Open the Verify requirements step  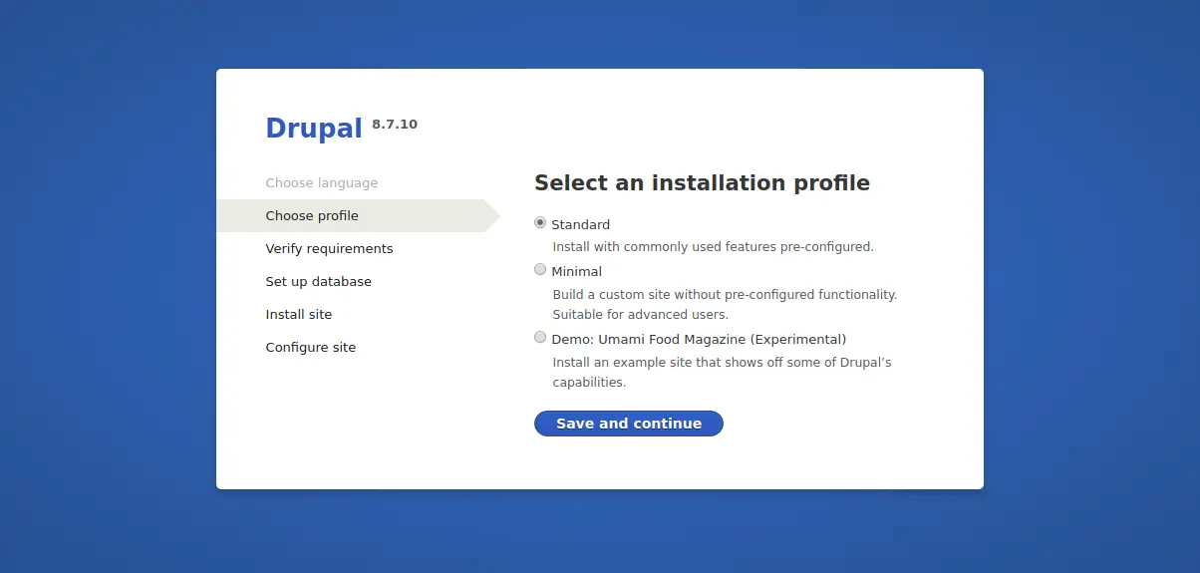click(329, 249)
